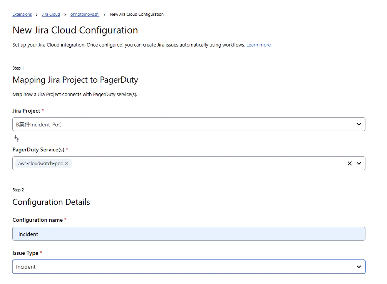Click the Step 1 label
The image size is (387, 284).
18,68
